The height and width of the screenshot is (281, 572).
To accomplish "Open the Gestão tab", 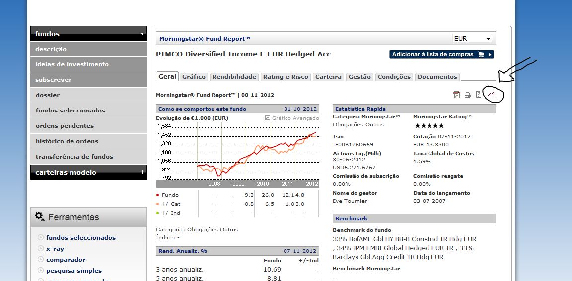I will (x=359, y=77).
